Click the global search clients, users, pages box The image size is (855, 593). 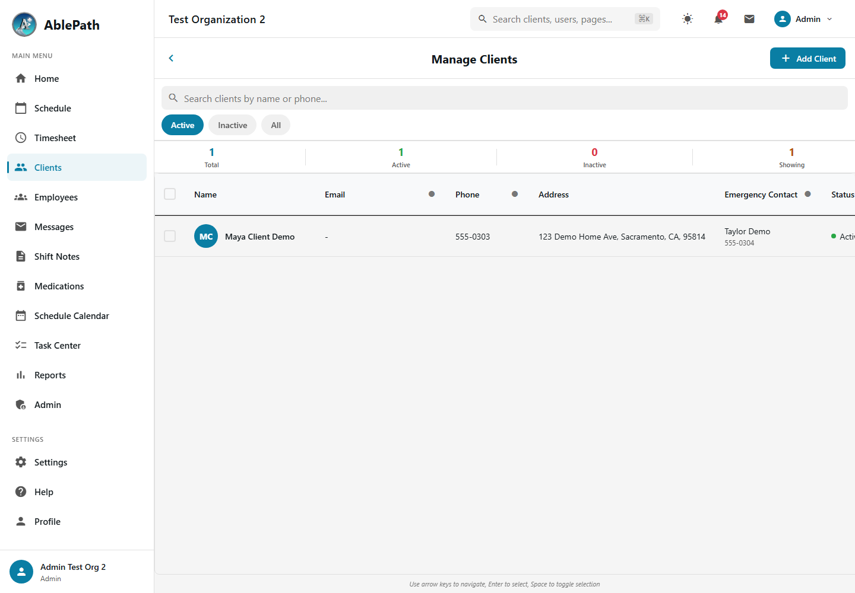[x=565, y=19]
